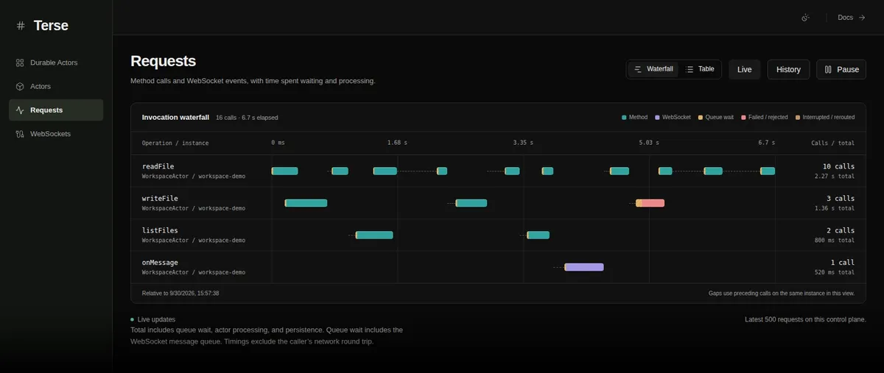Click the WebSockets connection icon
The height and width of the screenshot is (373, 884).
pos(20,134)
